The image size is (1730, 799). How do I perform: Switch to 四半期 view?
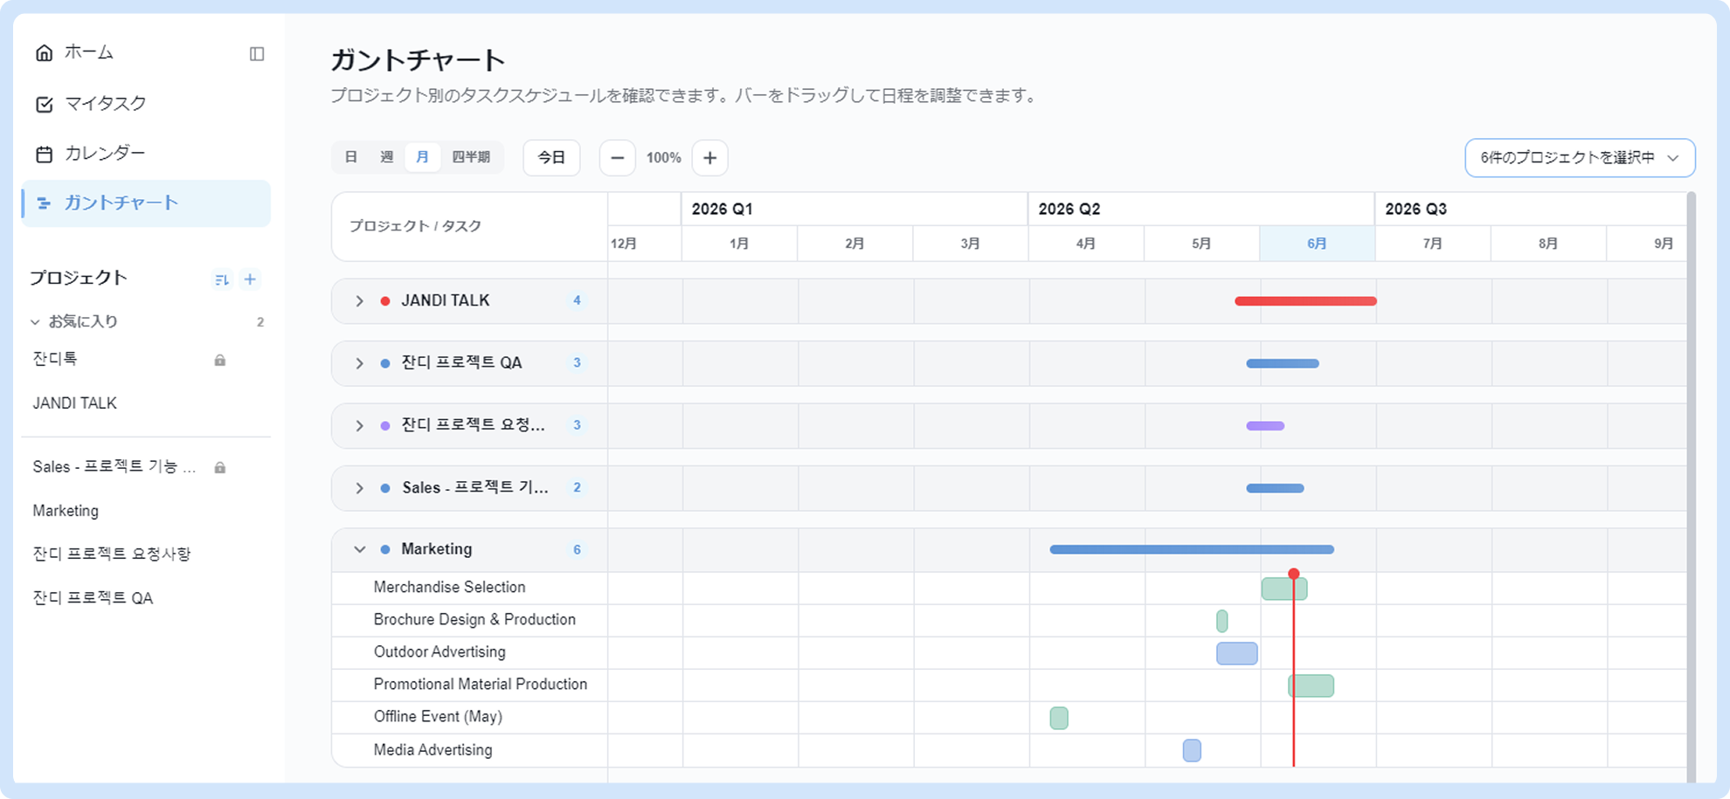pyautogui.click(x=471, y=157)
